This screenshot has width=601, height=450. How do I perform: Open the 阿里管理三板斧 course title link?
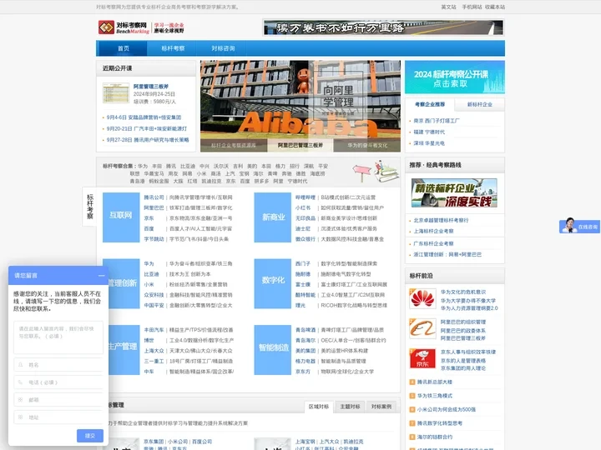[x=150, y=87]
